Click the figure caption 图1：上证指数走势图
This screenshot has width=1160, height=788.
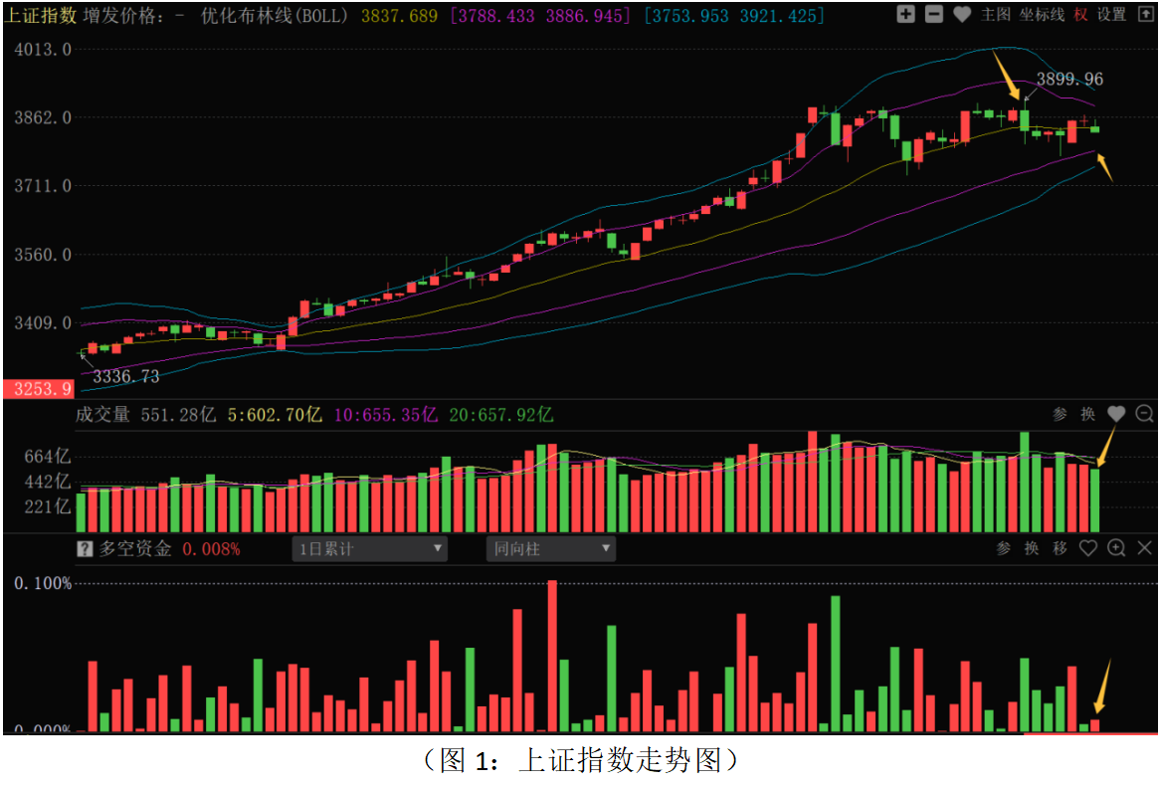pos(581,760)
